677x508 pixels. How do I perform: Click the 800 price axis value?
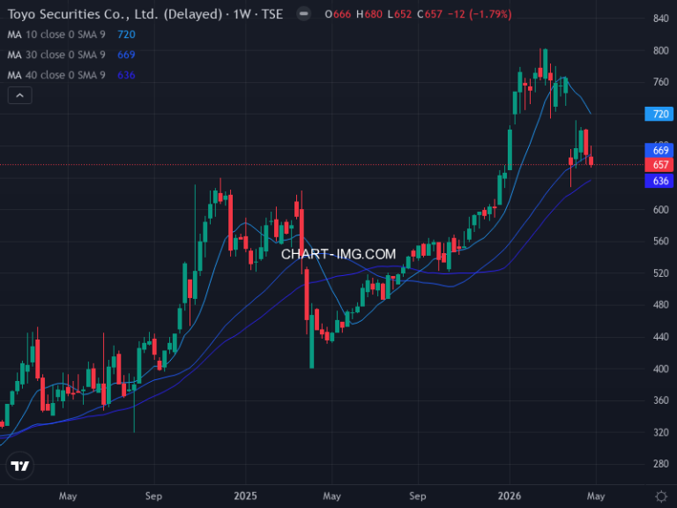tap(661, 50)
